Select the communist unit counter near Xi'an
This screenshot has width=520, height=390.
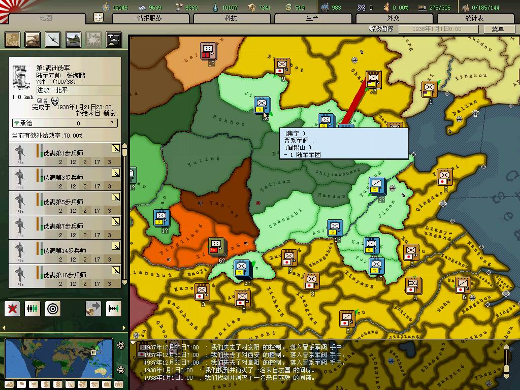tap(217, 247)
